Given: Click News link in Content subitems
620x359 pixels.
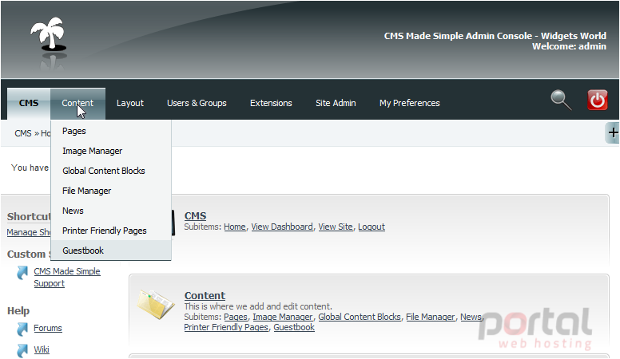Looking at the screenshot, I should (x=471, y=318).
